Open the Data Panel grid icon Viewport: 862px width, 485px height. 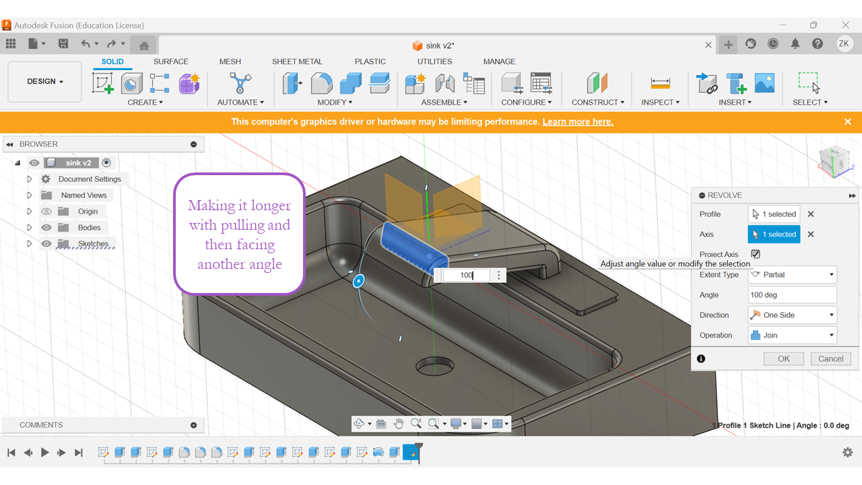click(x=11, y=44)
